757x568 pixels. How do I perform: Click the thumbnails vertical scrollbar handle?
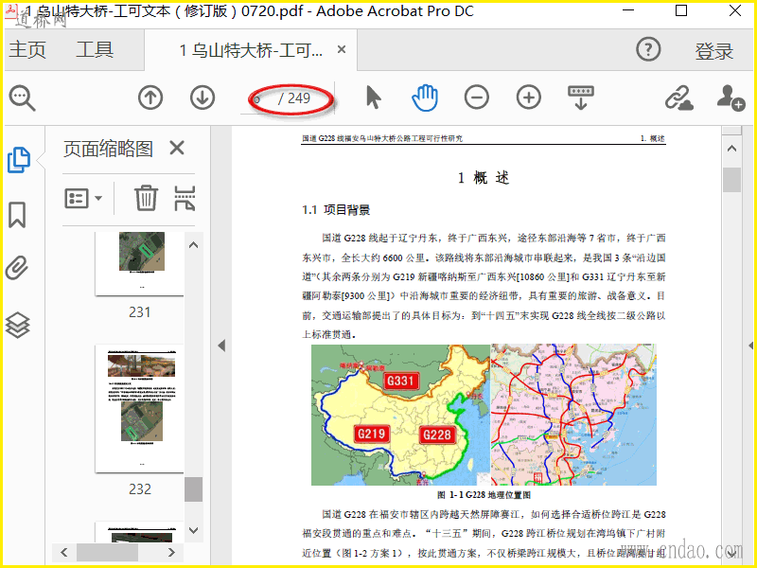(x=194, y=489)
